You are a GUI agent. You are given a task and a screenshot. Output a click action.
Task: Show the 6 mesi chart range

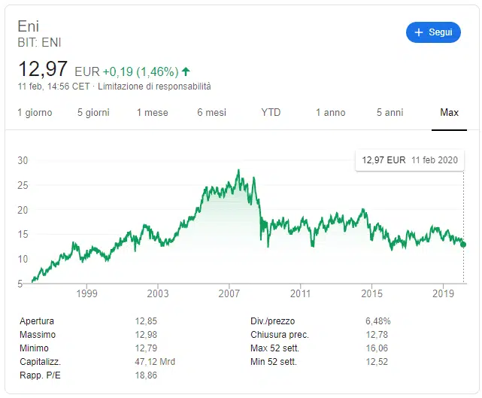[x=211, y=113]
